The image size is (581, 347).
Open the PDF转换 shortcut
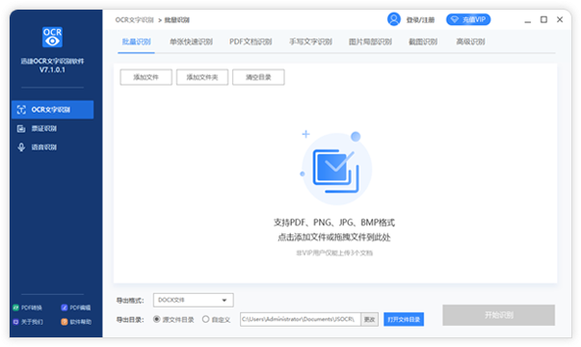28,307
